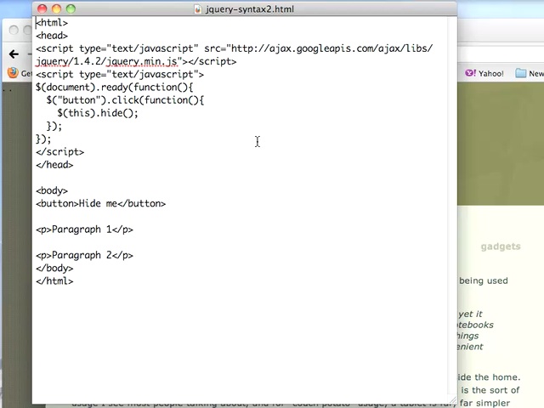Screen dimensions: 544x408
Task: Click the '</body>' line
Action: (x=54, y=269)
